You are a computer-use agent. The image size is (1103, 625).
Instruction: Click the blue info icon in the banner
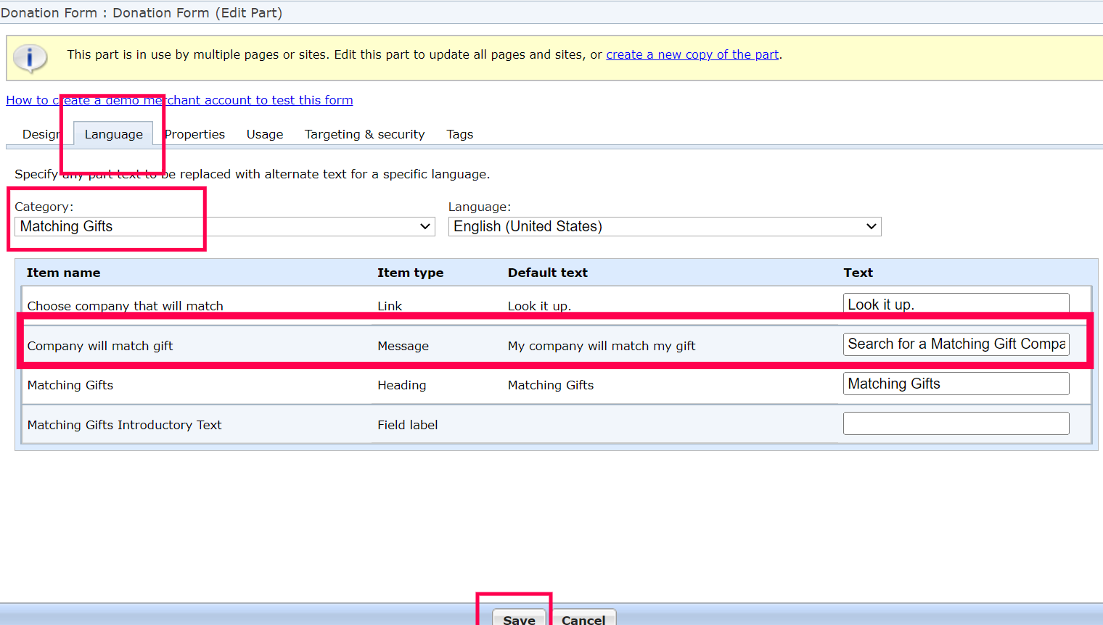[x=30, y=58]
